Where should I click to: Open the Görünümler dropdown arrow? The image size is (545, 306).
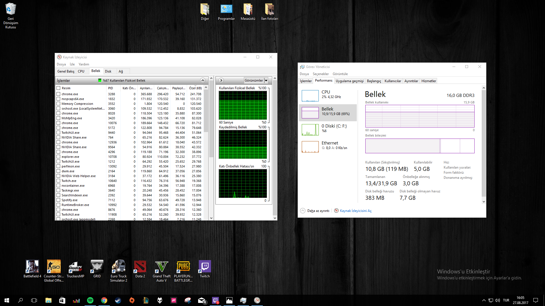pos(266,80)
